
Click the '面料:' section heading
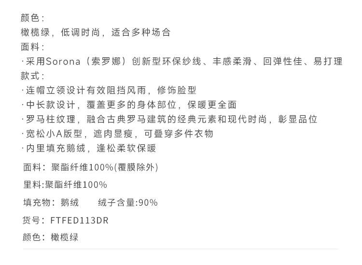[33, 47]
